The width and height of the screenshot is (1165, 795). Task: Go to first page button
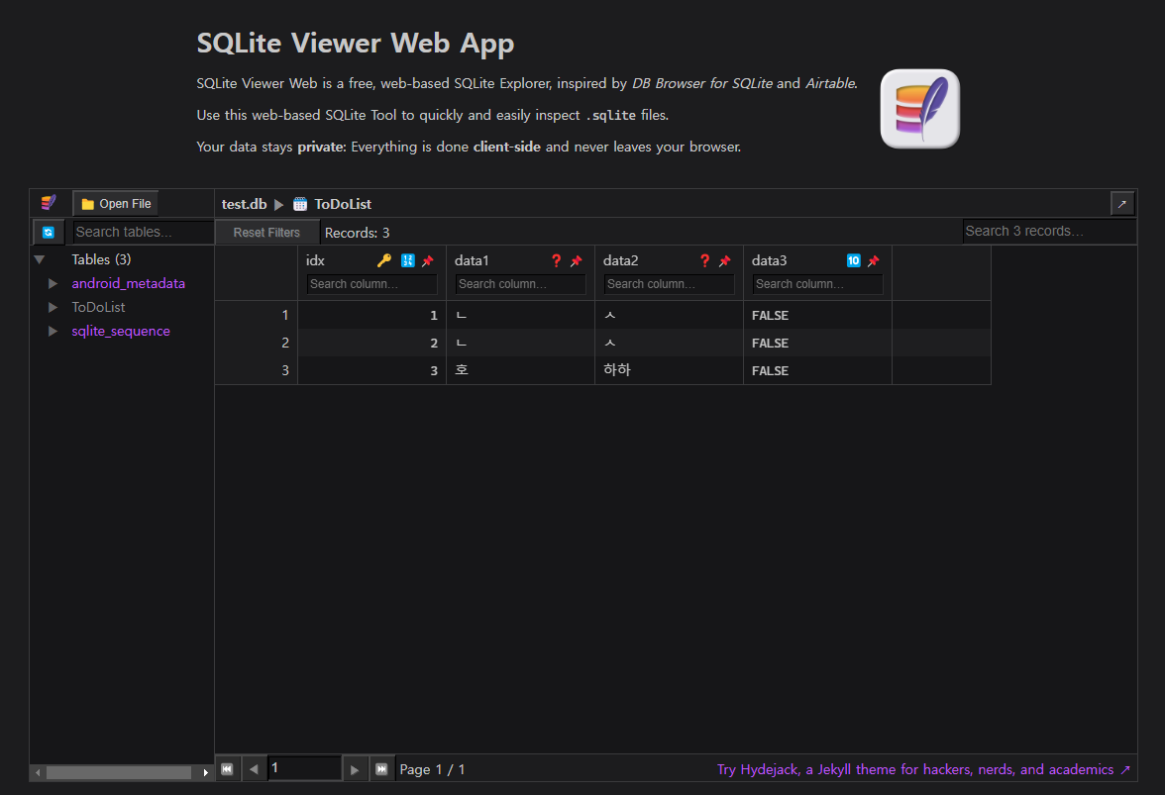coord(228,769)
